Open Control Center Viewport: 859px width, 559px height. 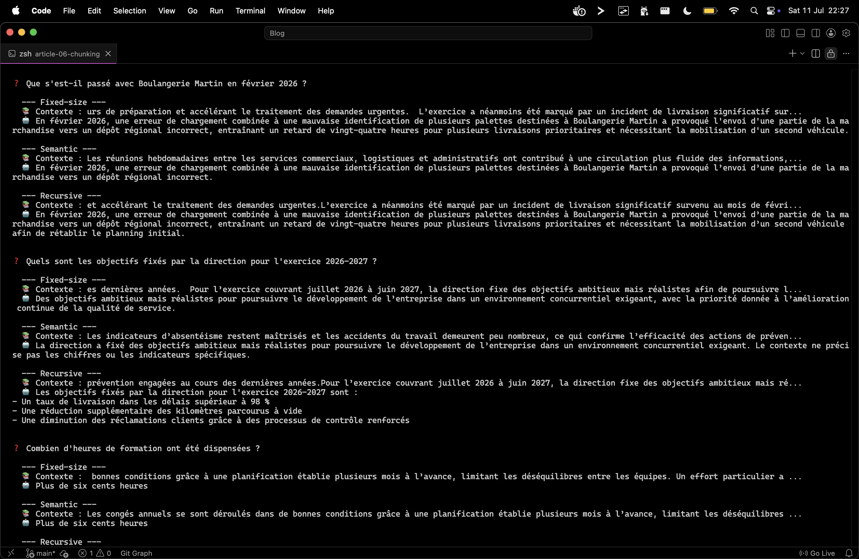click(x=771, y=11)
